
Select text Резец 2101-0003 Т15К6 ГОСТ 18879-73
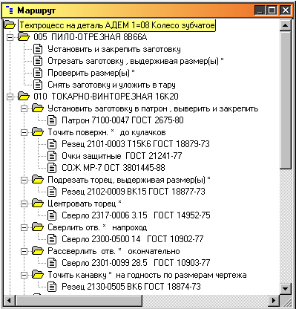pyautogui.click(x=136, y=144)
